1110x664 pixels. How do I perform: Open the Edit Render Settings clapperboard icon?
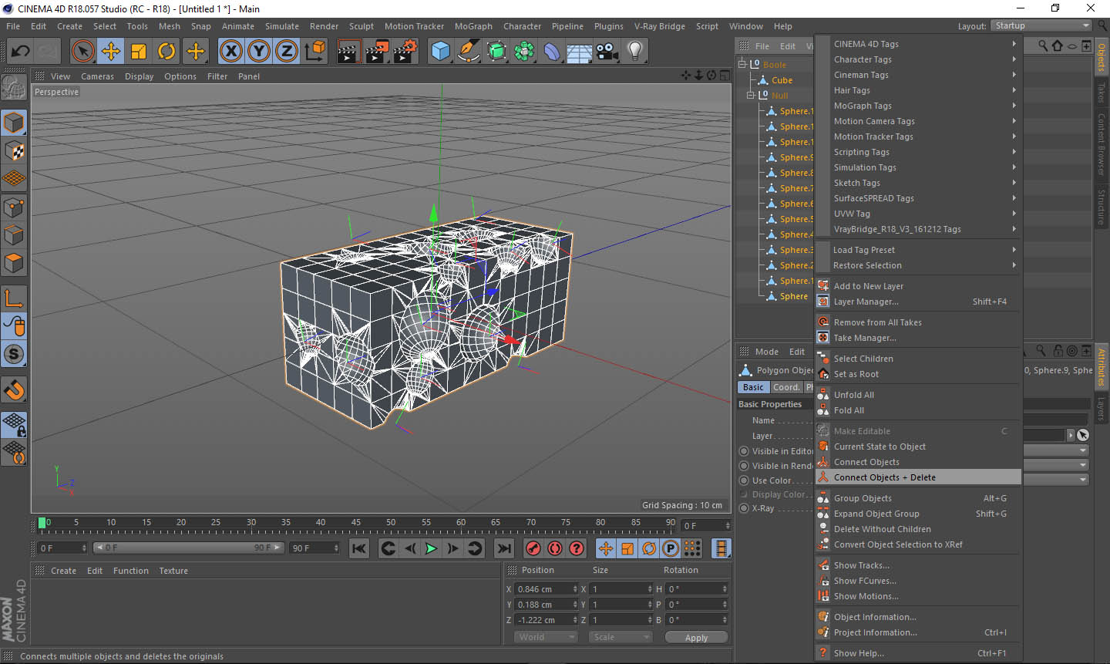click(405, 52)
